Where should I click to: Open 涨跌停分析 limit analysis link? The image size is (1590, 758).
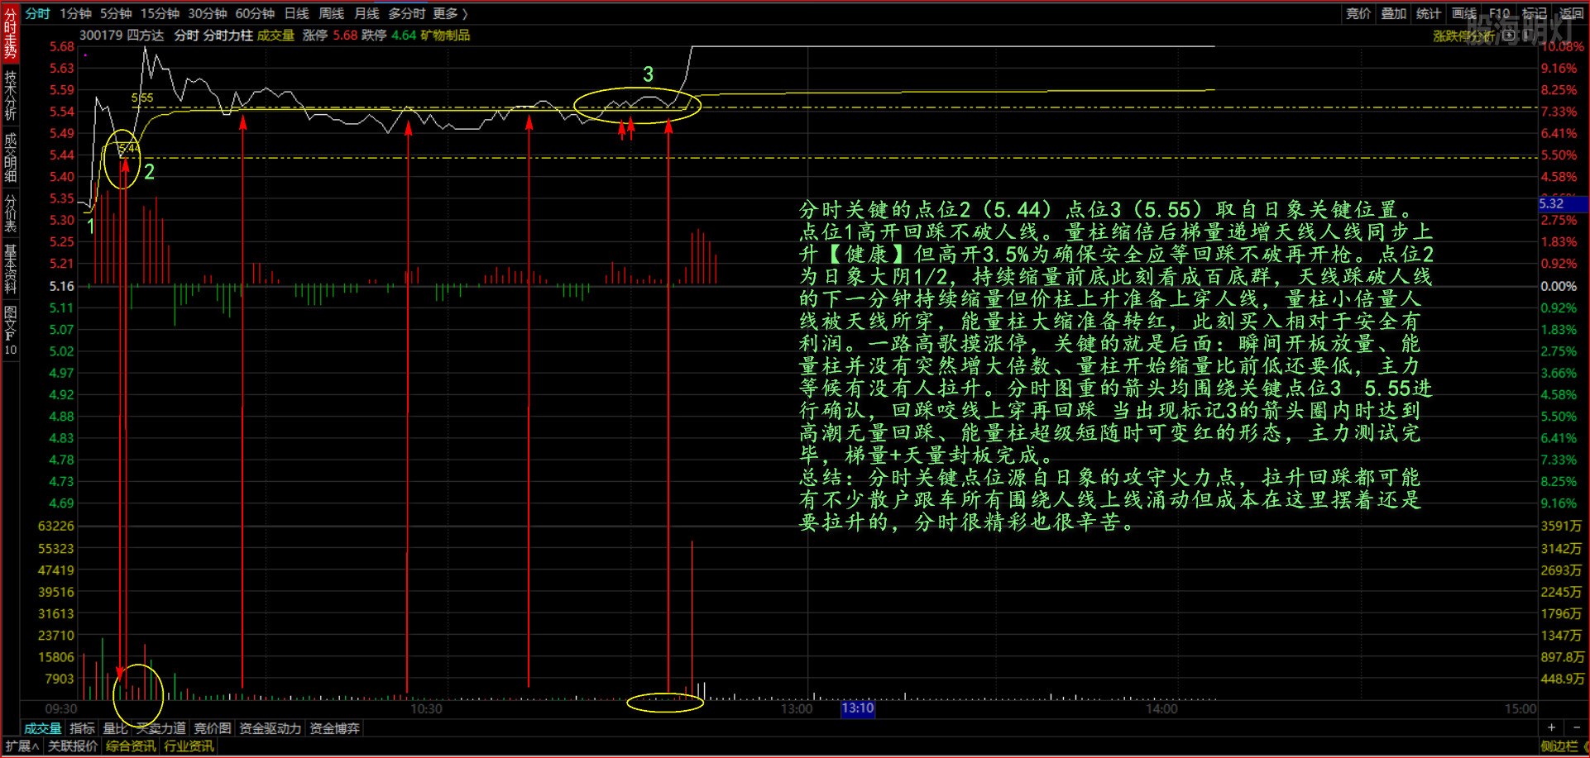[x=1463, y=36]
